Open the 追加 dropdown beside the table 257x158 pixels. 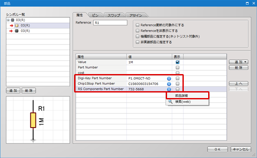click(x=239, y=62)
